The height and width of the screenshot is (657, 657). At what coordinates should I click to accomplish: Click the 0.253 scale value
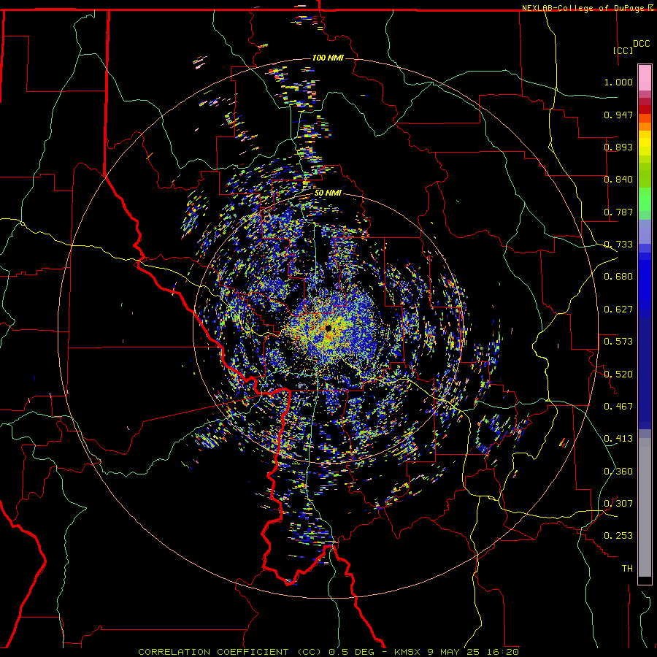pos(618,536)
